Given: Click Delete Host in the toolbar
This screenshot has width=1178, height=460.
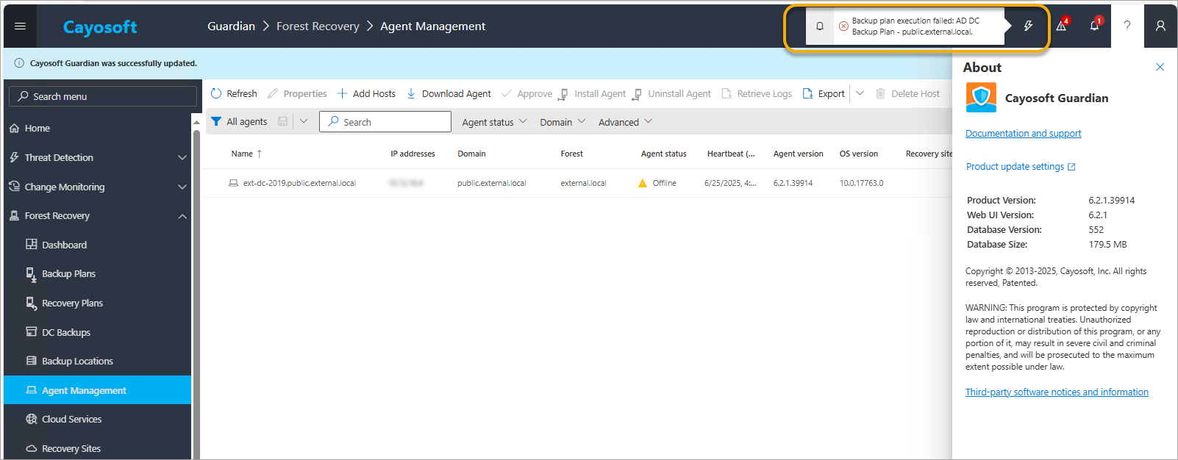Looking at the screenshot, I should coord(907,94).
